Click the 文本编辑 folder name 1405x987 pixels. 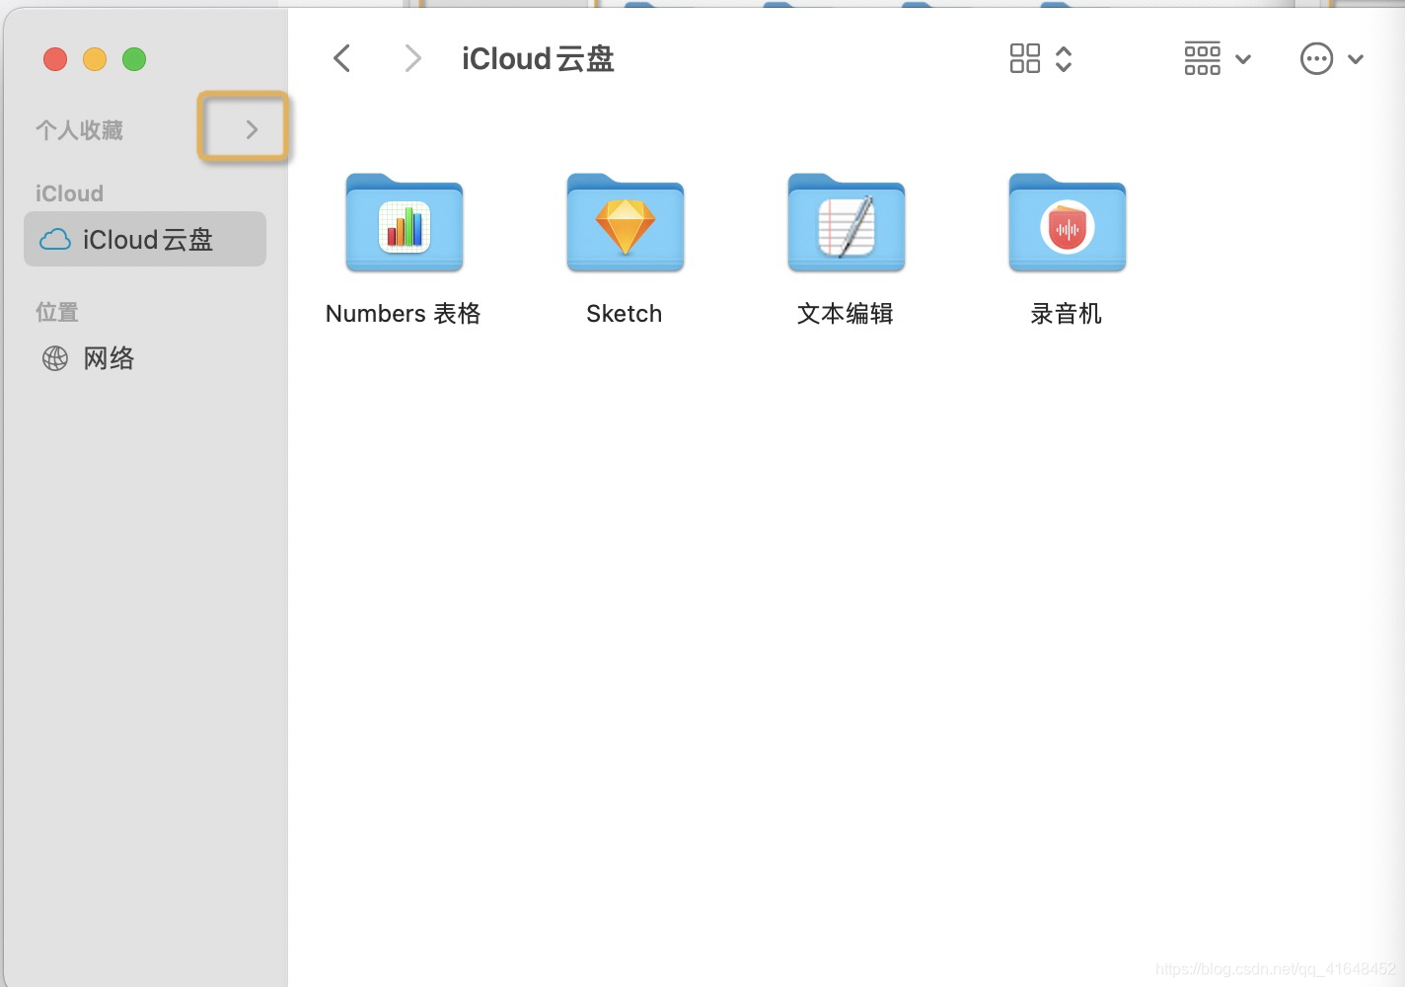pos(846,314)
